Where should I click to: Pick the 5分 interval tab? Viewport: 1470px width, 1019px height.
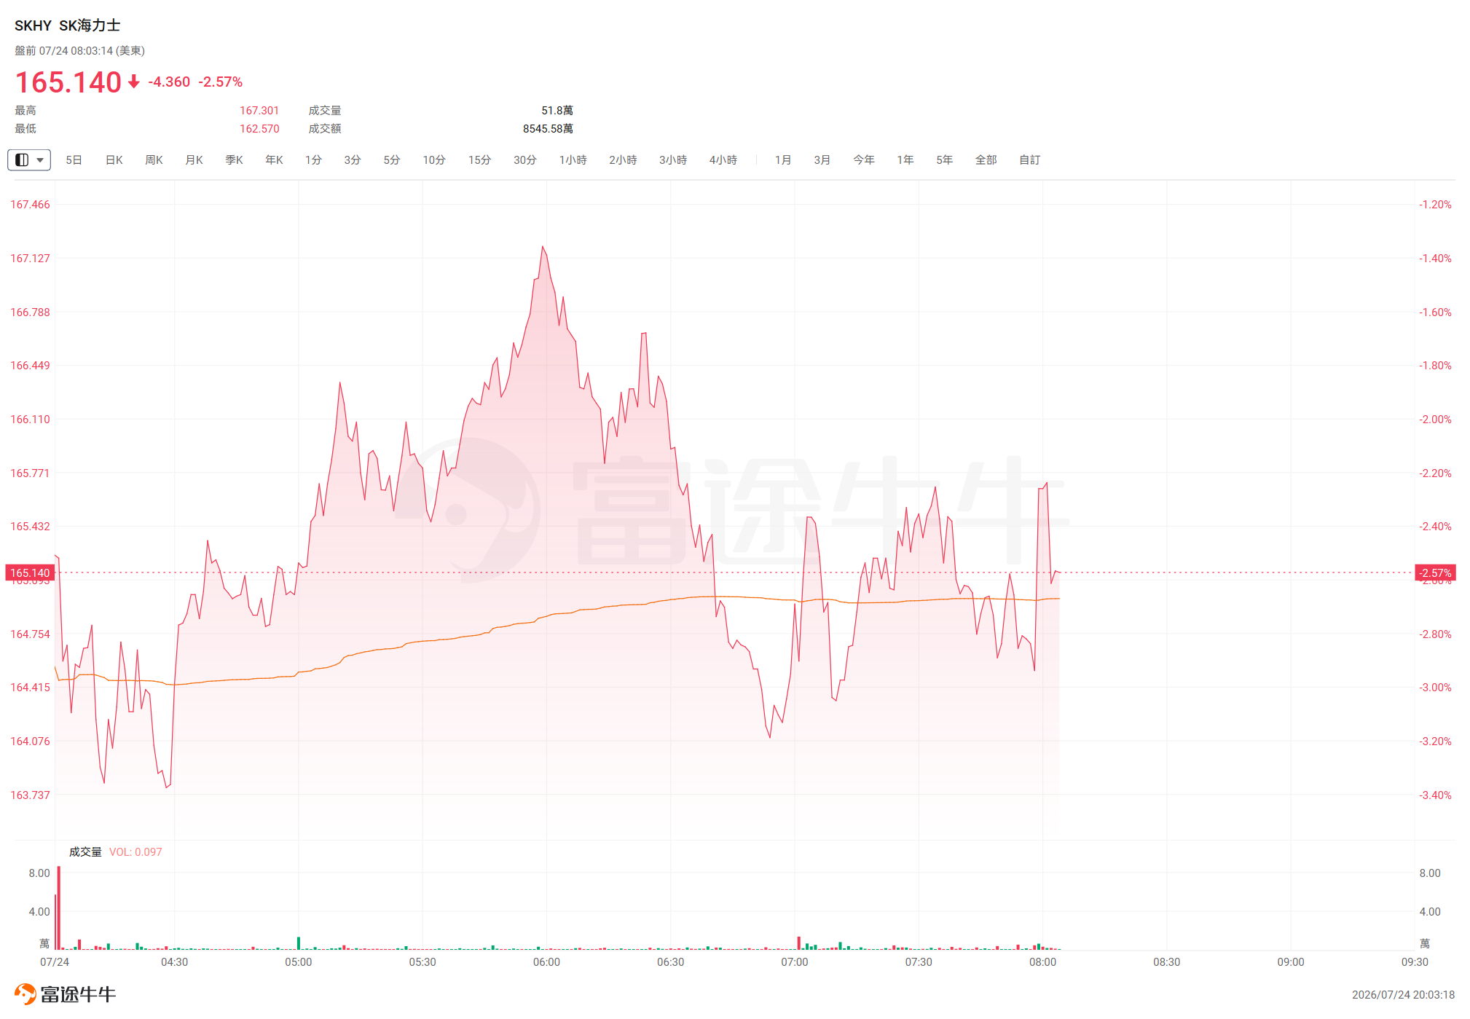[x=392, y=160]
